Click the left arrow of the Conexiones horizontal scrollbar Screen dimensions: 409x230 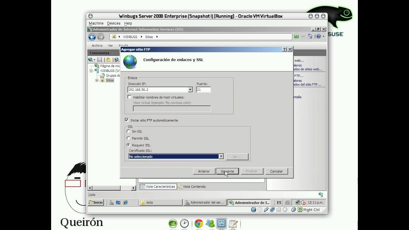tap(90, 188)
